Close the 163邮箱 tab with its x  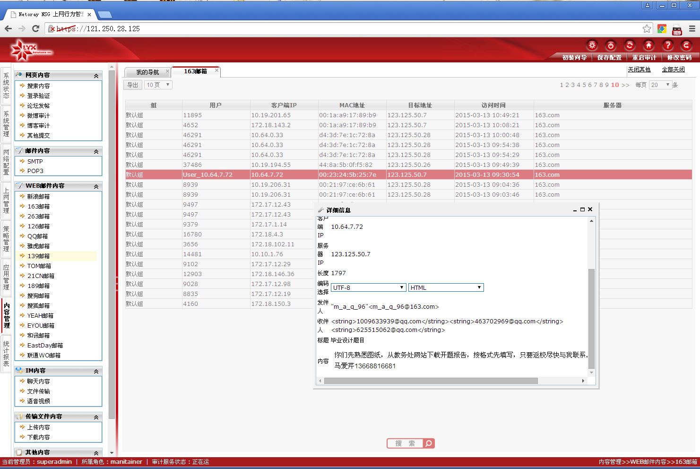click(x=216, y=70)
